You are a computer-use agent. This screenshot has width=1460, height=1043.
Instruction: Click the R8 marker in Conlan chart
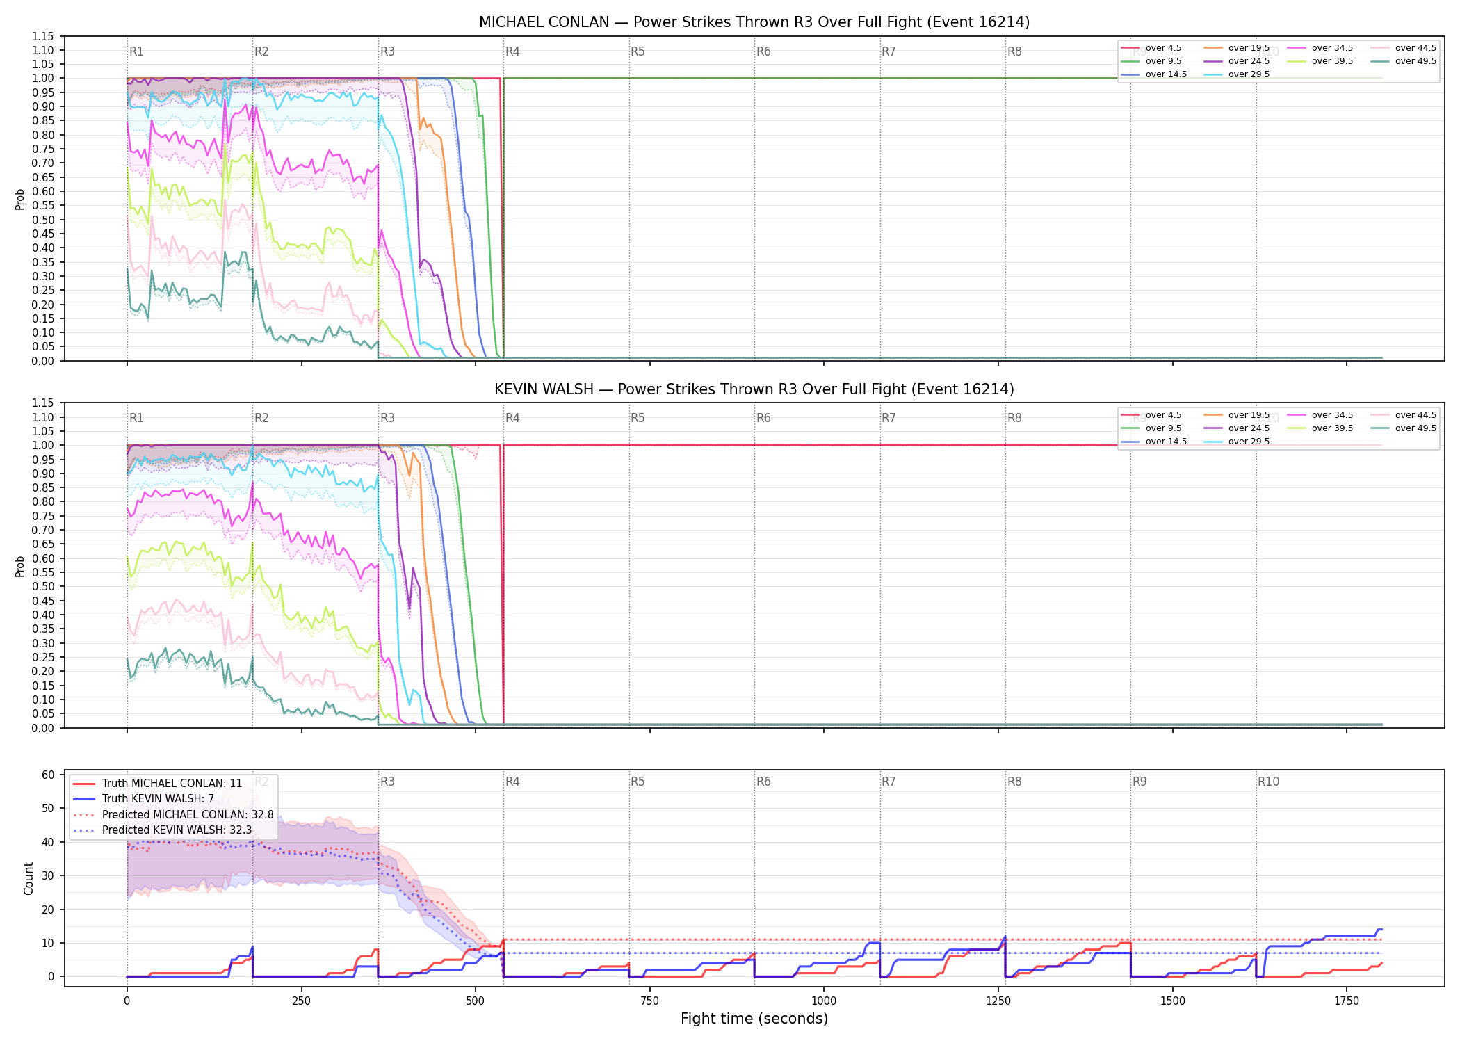(1014, 51)
